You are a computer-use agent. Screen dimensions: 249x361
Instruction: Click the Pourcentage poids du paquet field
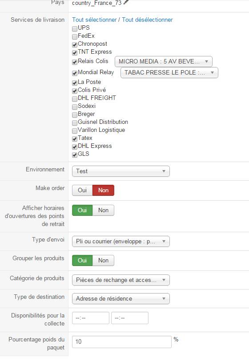[x=122, y=341]
